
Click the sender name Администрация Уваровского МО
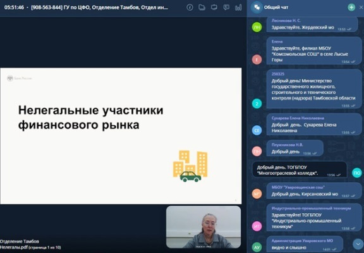tap(302, 241)
